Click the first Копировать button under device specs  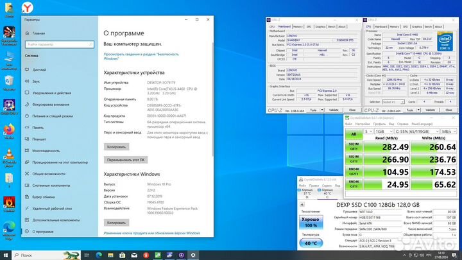click(x=116, y=147)
